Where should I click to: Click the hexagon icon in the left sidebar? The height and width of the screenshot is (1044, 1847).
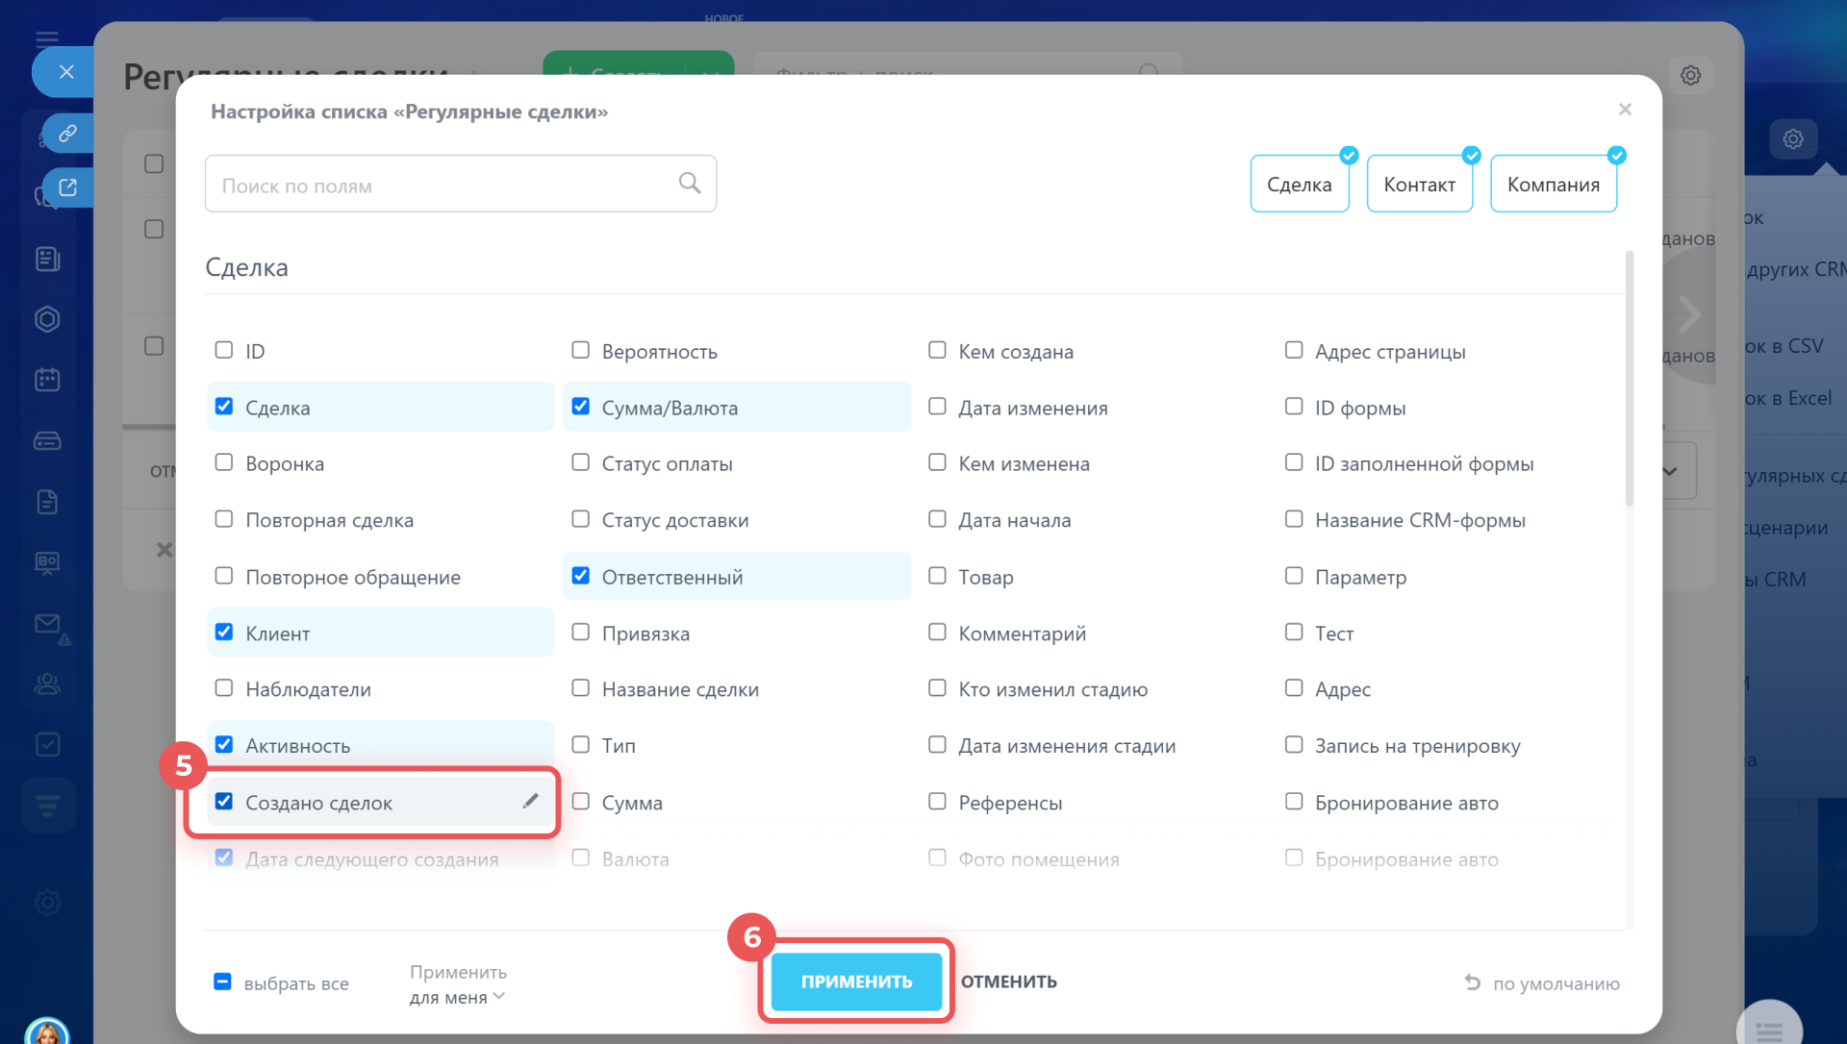(47, 319)
